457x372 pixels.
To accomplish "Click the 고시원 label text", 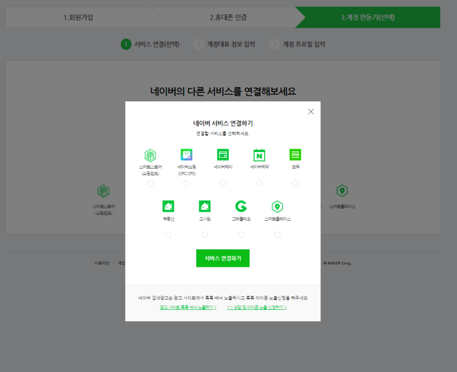I will pos(205,219).
